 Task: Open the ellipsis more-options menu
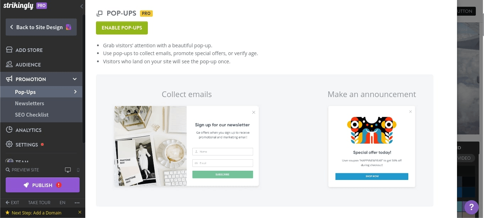coord(77,202)
